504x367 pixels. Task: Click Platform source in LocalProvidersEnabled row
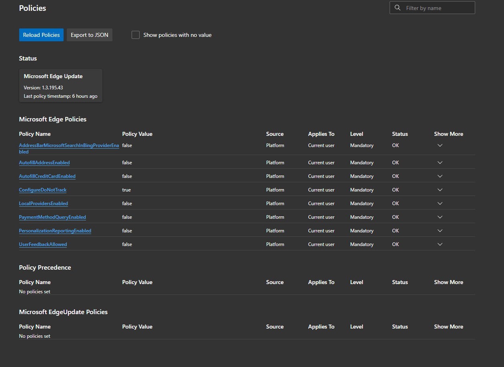pyautogui.click(x=275, y=204)
